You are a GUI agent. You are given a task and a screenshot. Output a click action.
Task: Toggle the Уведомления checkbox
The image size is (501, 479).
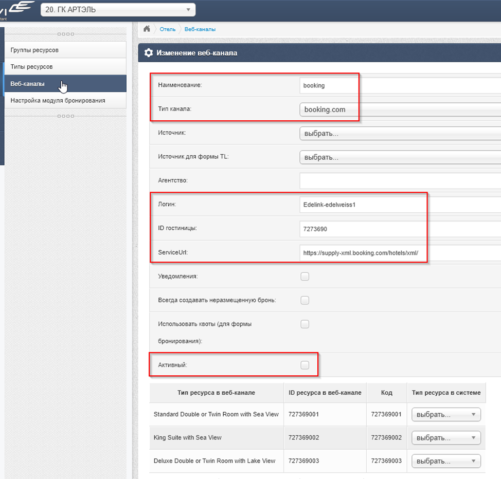pyautogui.click(x=305, y=276)
